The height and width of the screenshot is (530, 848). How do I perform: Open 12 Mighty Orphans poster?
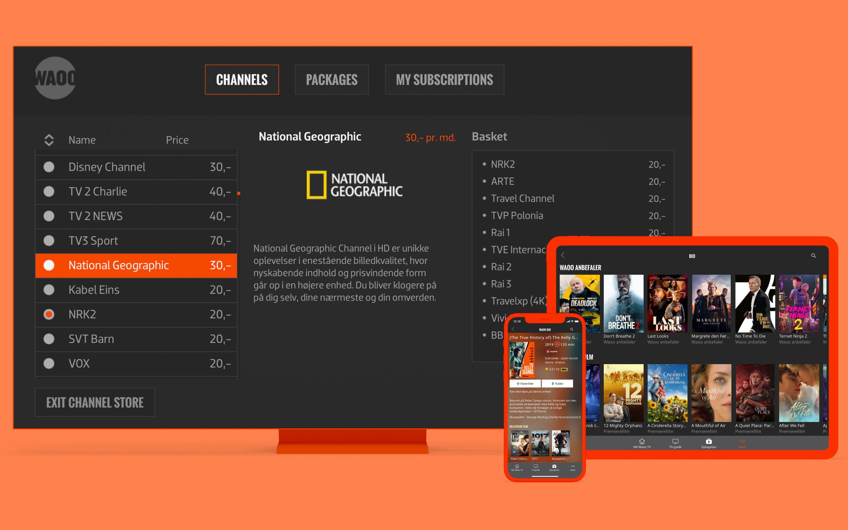coord(623,393)
